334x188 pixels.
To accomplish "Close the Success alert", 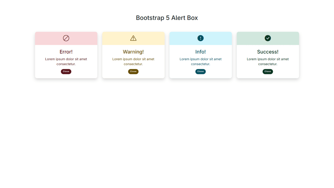I will [x=268, y=71].
